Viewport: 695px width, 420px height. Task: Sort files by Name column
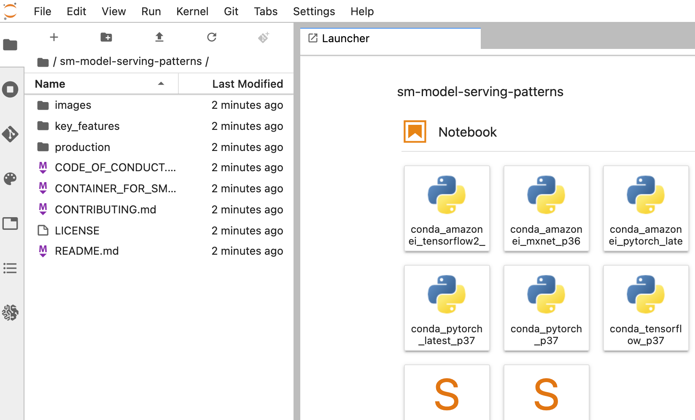[101, 84]
